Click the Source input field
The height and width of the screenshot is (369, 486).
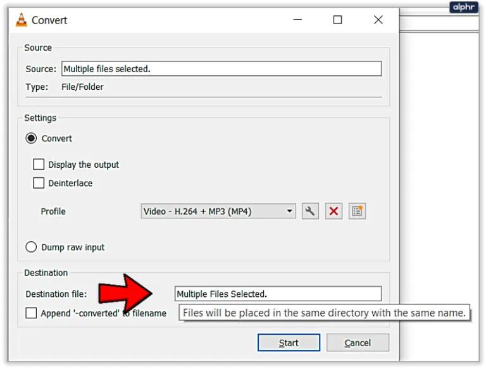[221, 68]
